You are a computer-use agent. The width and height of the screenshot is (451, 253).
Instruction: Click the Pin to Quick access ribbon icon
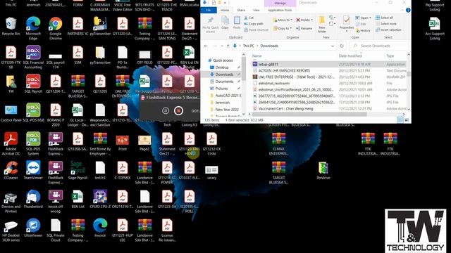click(x=210, y=24)
